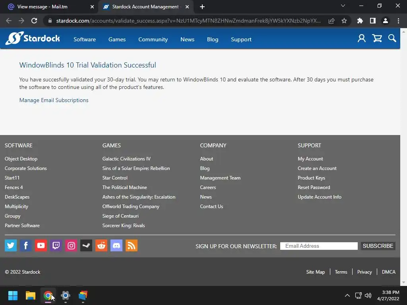Open Chrome extensions puzzle icon

click(x=360, y=21)
